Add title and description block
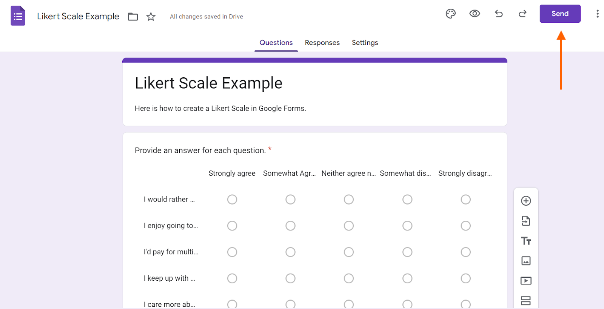This screenshot has width=604, height=309. tap(526, 241)
